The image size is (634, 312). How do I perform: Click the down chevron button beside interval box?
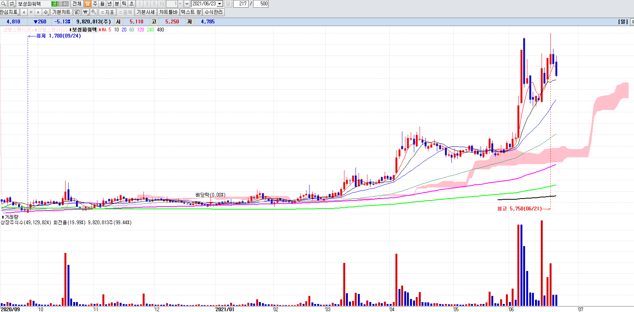187,4
